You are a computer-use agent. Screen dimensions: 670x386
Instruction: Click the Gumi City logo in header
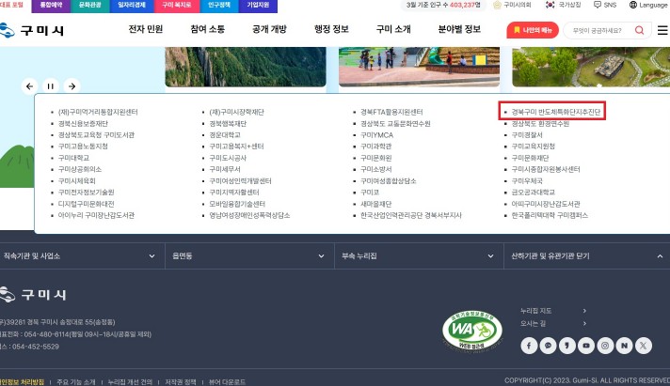33,30
